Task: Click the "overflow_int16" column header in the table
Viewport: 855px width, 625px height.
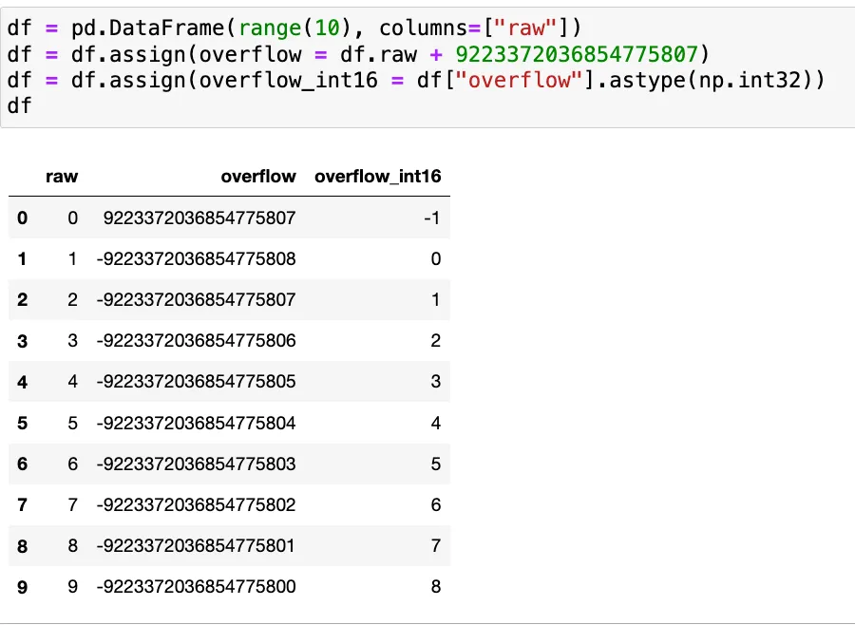Action: (378, 176)
